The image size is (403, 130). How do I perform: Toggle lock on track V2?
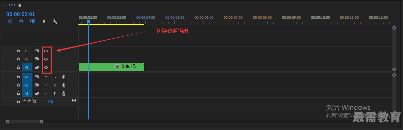click(x=19, y=59)
